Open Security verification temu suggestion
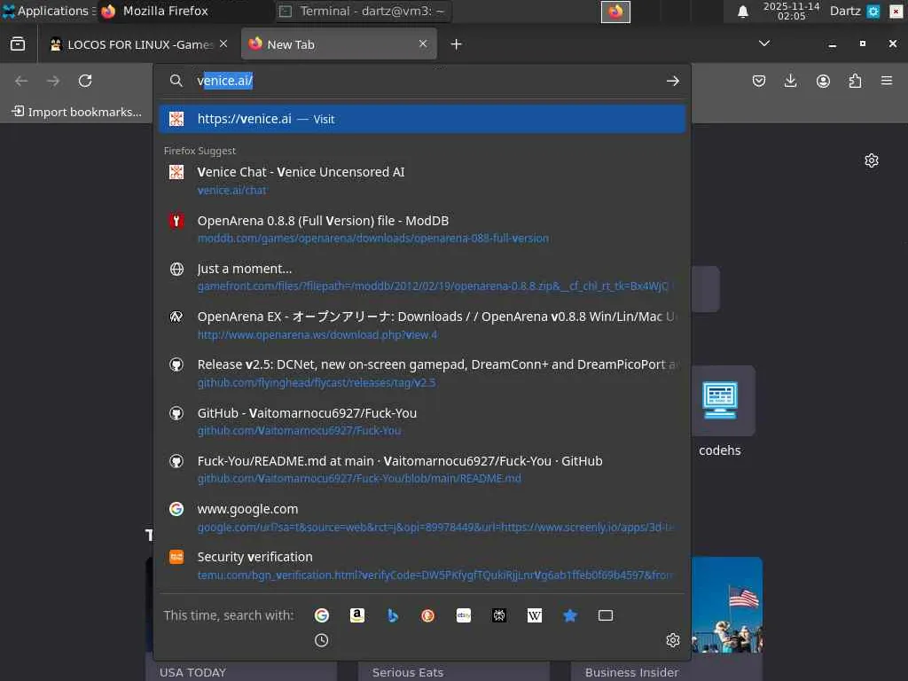The width and height of the screenshot is (908, 681). 422,565
